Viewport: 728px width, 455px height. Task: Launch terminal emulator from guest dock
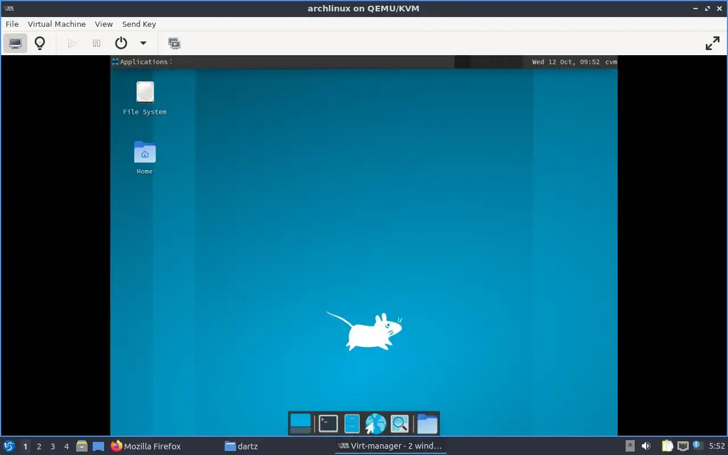328,423
